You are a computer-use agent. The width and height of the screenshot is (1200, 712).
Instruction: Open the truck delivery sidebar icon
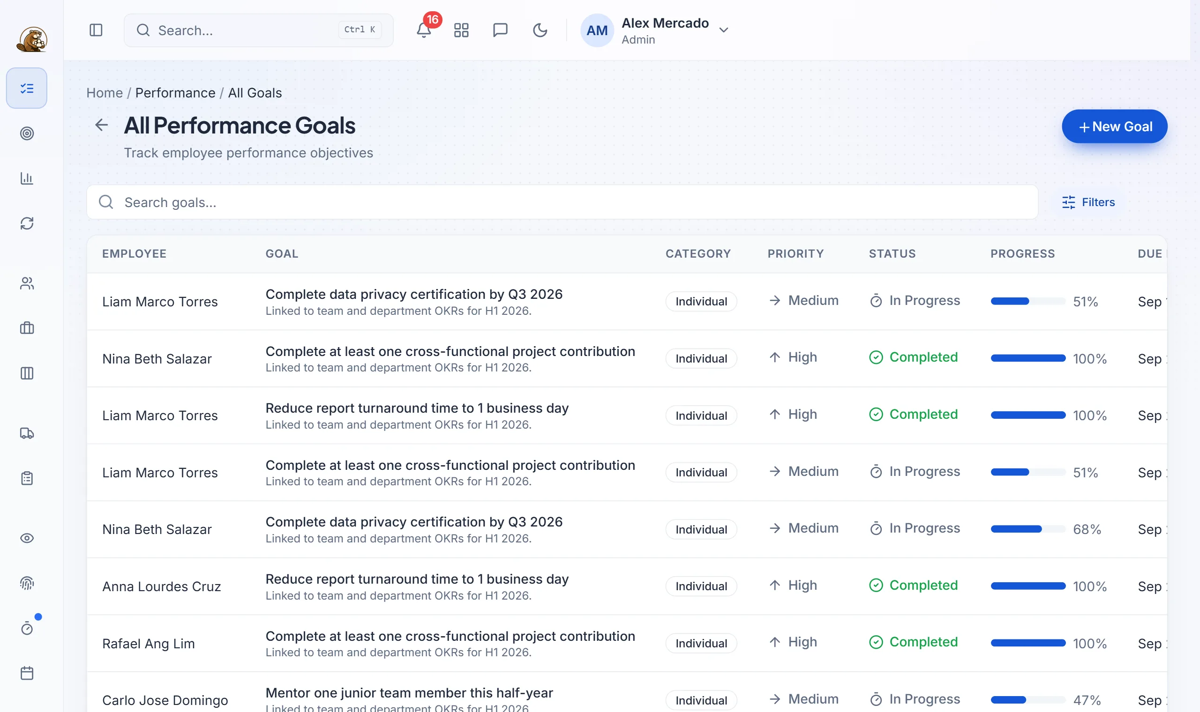(x=27, y=433)
